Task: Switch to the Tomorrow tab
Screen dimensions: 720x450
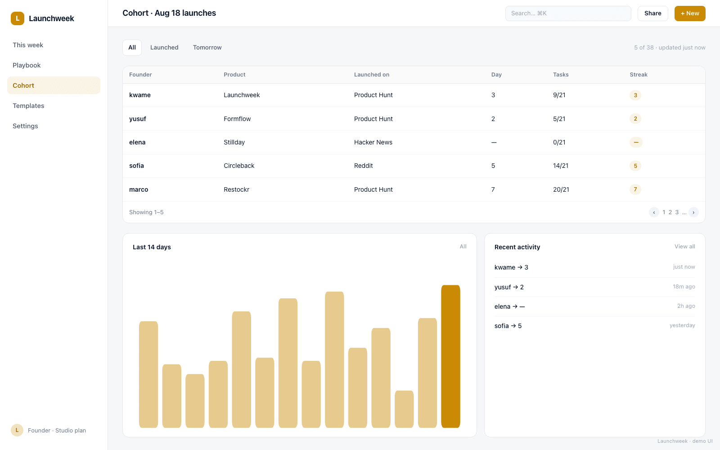Action: (x=207, y=48)
